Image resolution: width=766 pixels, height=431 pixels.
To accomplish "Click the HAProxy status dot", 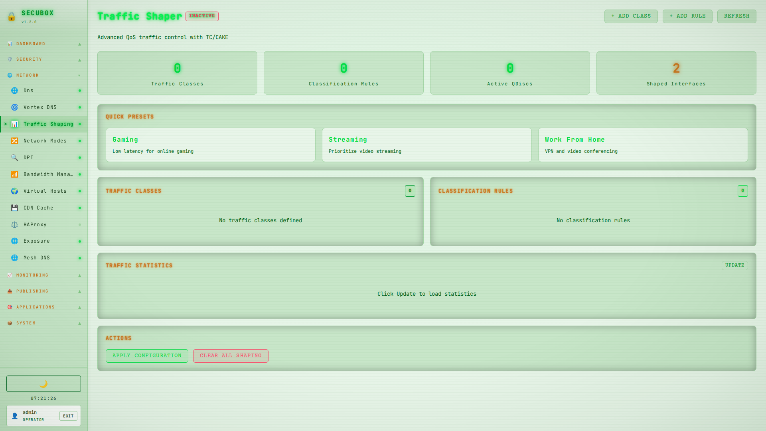I will 80,225.
